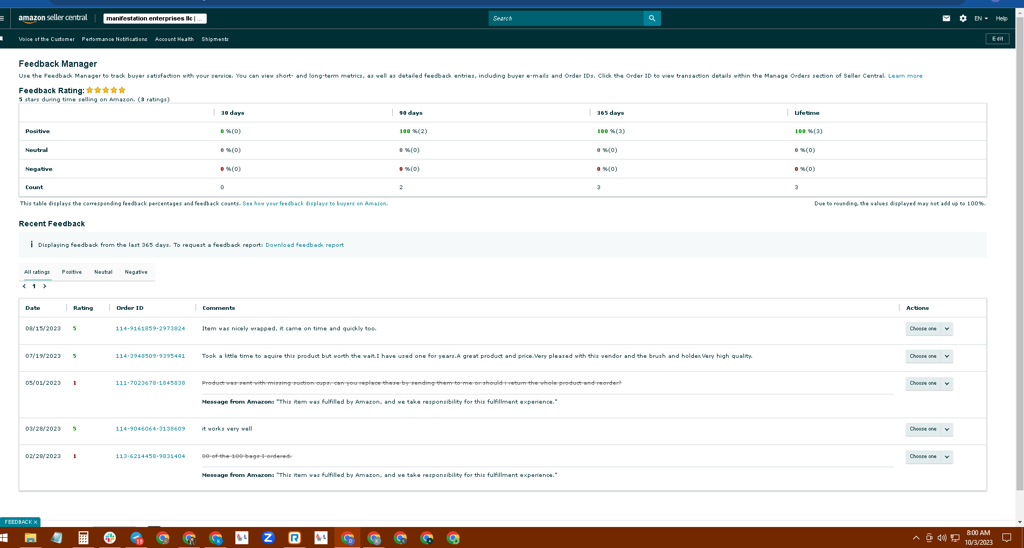Click the Feedback Rating five stars

(106, 90)
